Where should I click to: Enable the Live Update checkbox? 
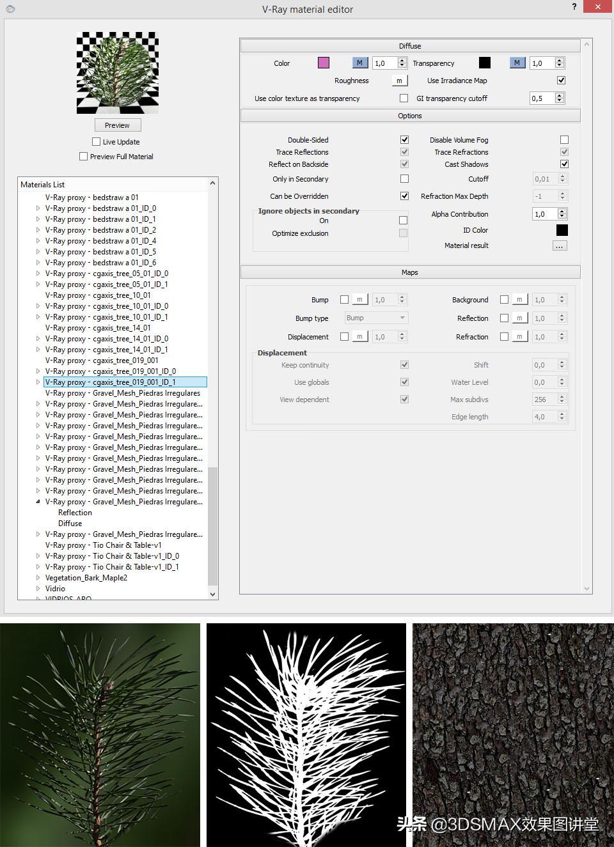click(x=97, y=142)
